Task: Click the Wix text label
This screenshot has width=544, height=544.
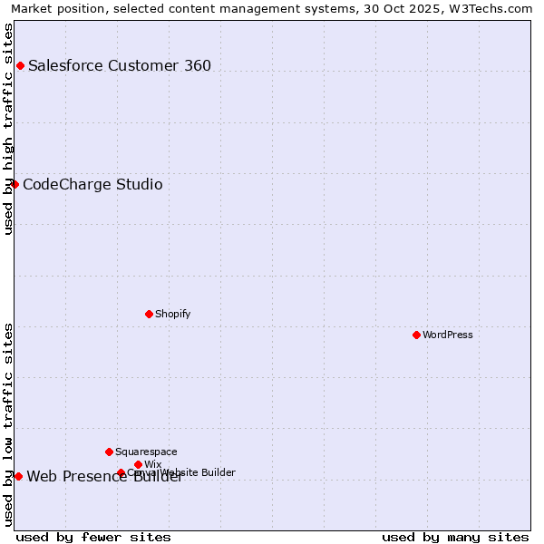Action: click(x=152, y=464)
